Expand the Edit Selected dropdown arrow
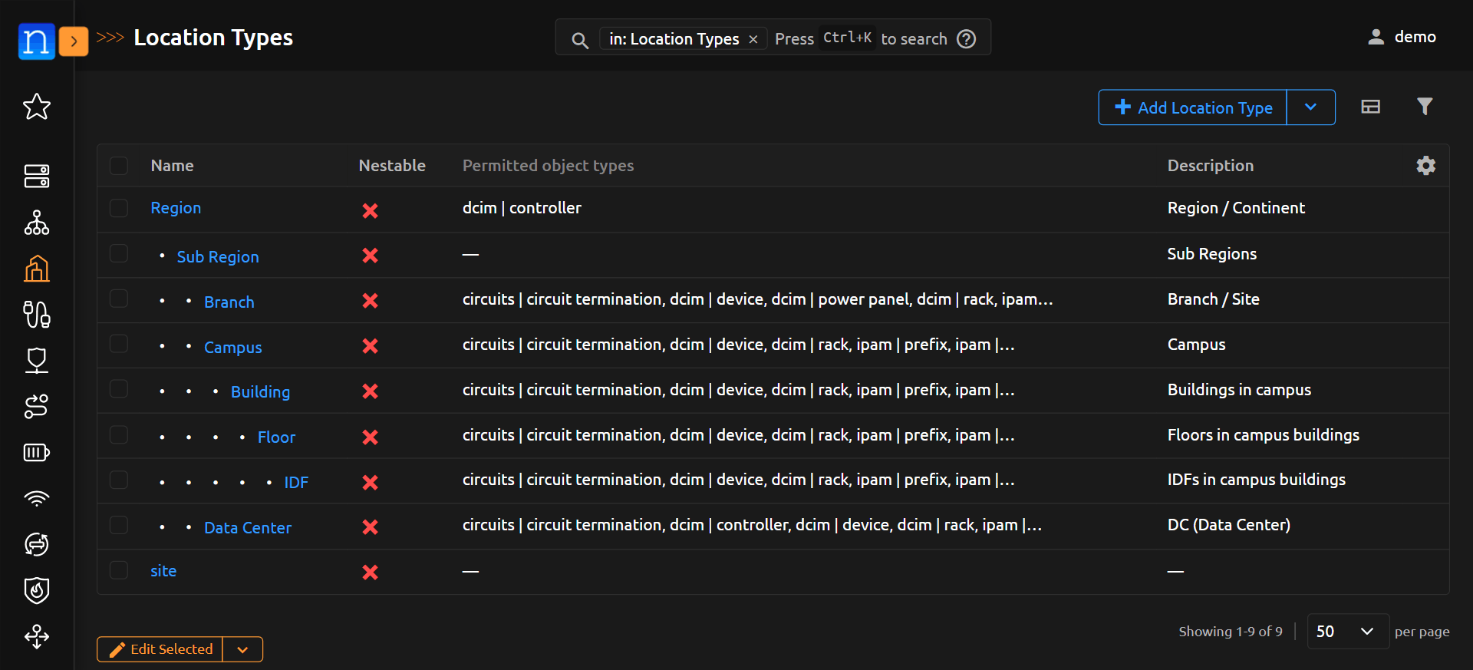The image size is (1473, 670). (242, 649)
